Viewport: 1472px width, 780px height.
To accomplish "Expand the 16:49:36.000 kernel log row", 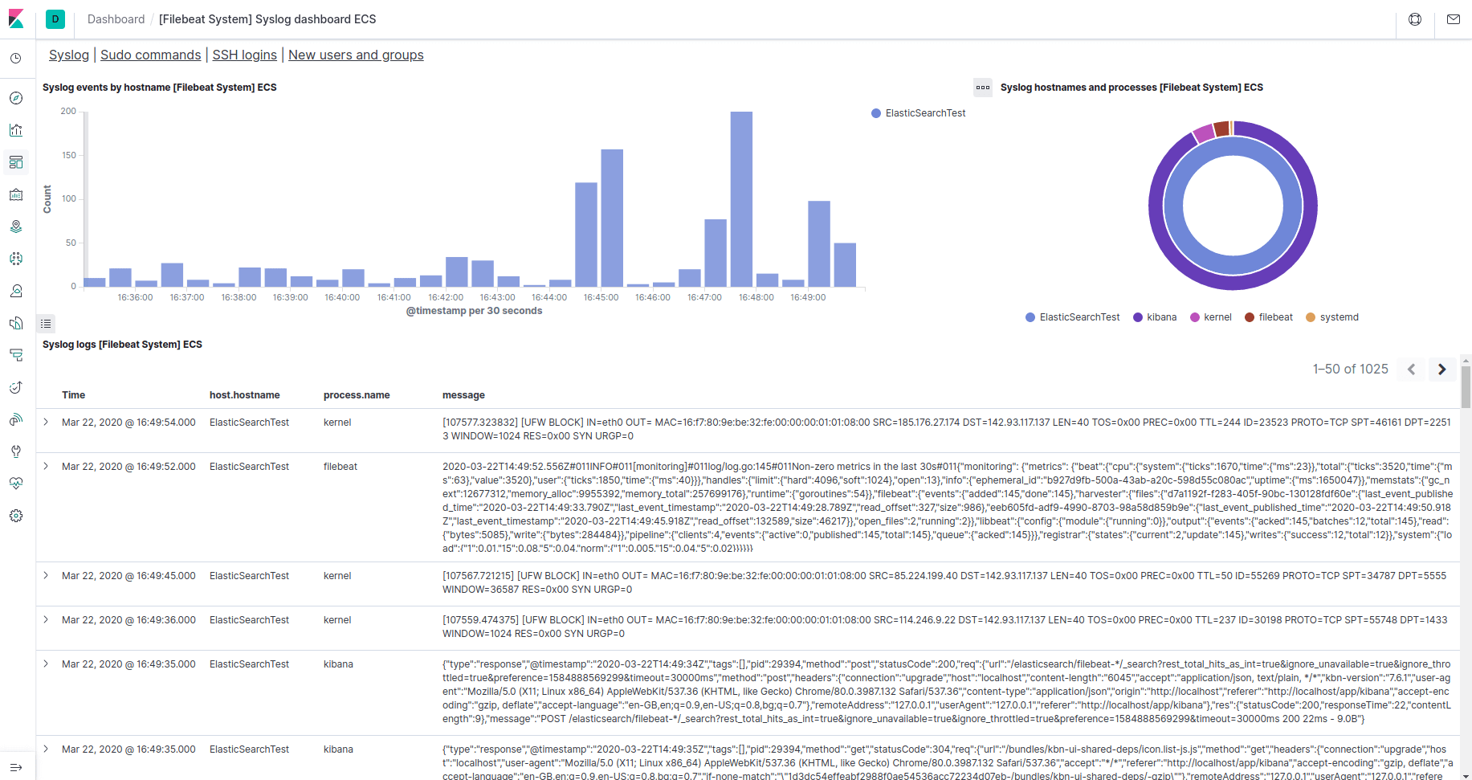I will pyautogui.click(x=46, y=619).
